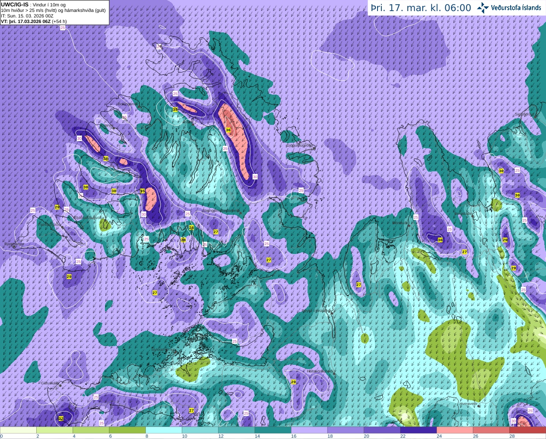Click the Stykkishólmur station label
The height and width of the screenshot is (439, 546).
[163, 349]
